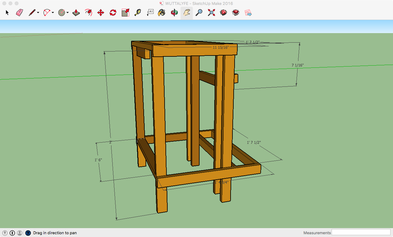Select the Orbit tool
This screenshot has width=393, height=237.
coord(174,13)
